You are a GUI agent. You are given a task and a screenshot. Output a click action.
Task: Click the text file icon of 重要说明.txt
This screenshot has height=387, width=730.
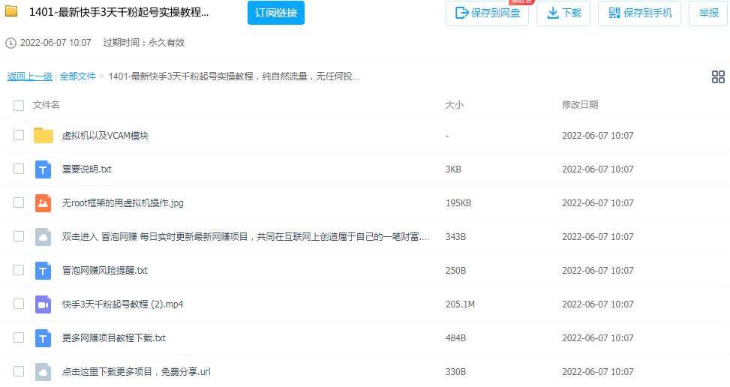pyautogui.click(x=44, y=169)
